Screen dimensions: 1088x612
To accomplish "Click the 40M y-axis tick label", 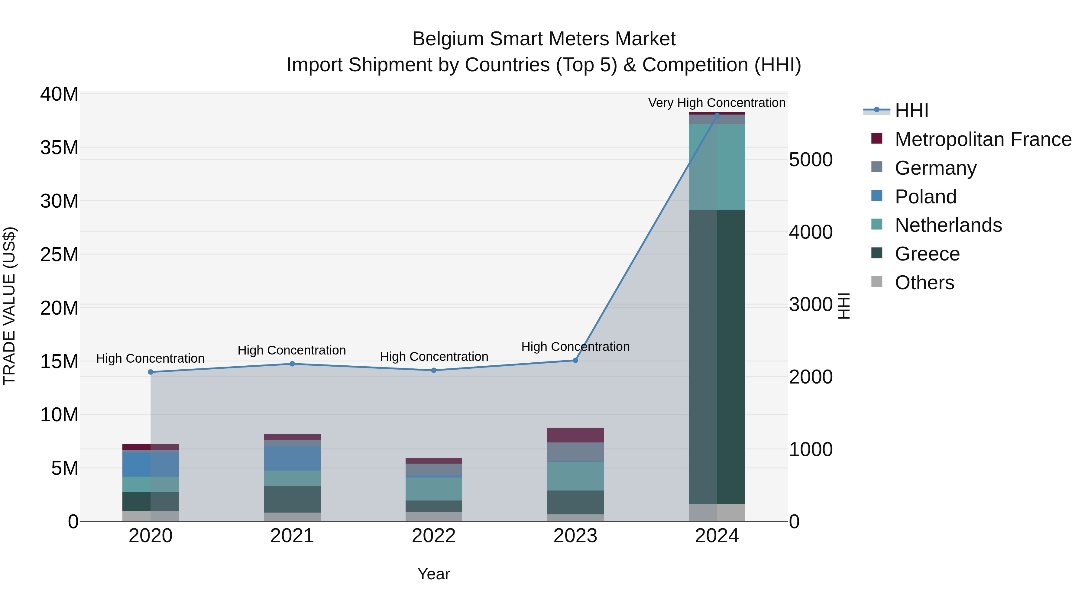I will [59, 94].
